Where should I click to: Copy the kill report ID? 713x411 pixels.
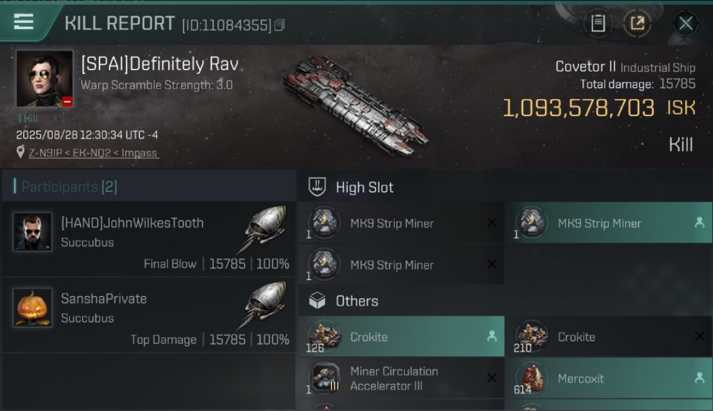[280, 25]
